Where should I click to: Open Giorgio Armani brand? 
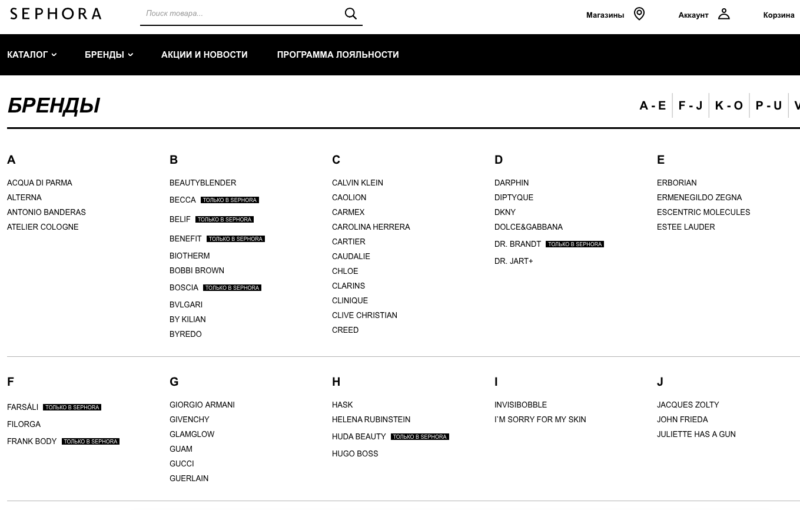[202, 405]
